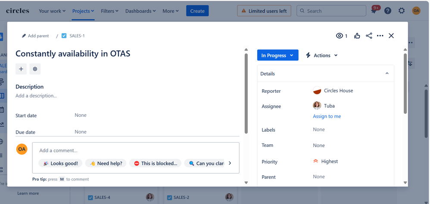Click the pencil Add parent icon

click(x=24, y=36)
